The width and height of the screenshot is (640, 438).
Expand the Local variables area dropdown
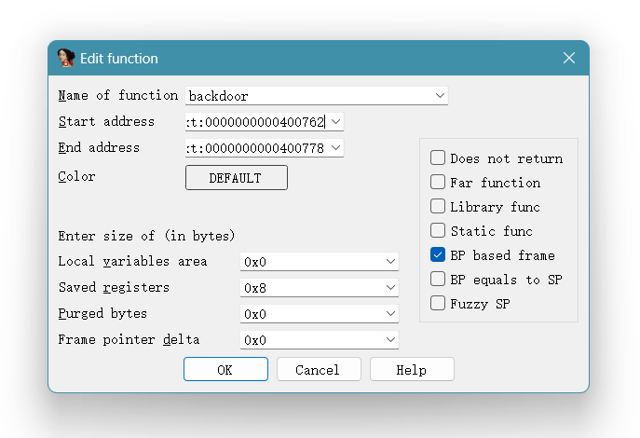point(390,263)
